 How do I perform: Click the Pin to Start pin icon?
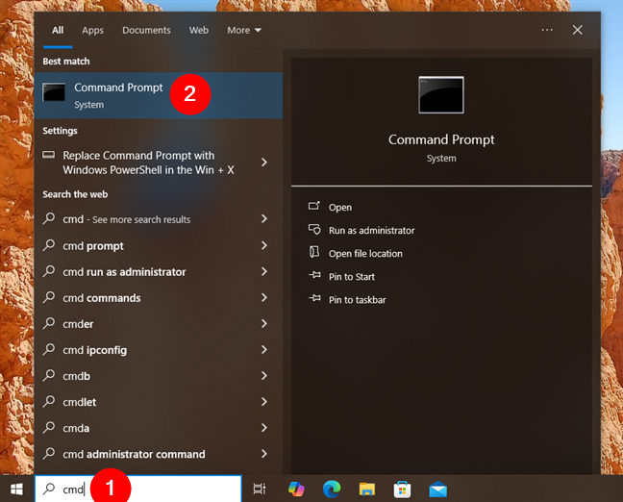pos(314,275)
